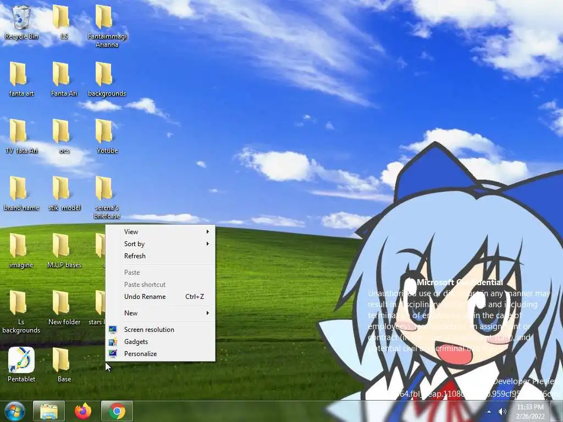
Task: Click the Personalize menu icon
Action: coord(113,354)
